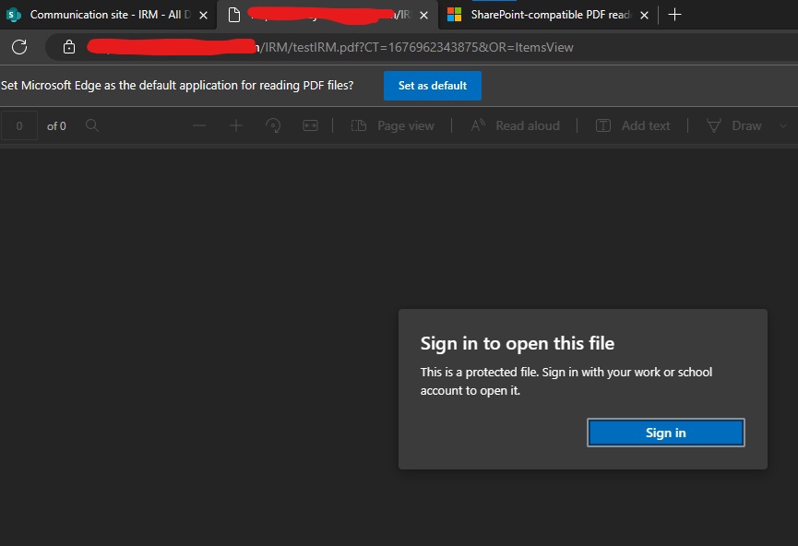798x546 pixels.
Task: Reload the current page
Action: pyautogui.click(x=19, y=47)
